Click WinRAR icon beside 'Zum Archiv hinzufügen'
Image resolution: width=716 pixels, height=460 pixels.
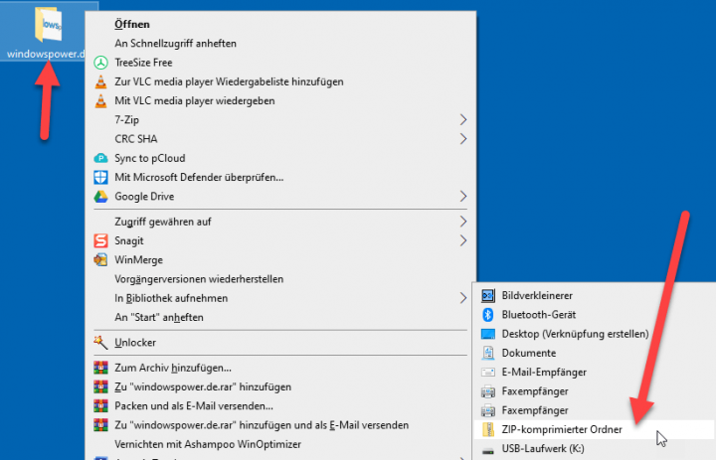[x=100, y=368]
